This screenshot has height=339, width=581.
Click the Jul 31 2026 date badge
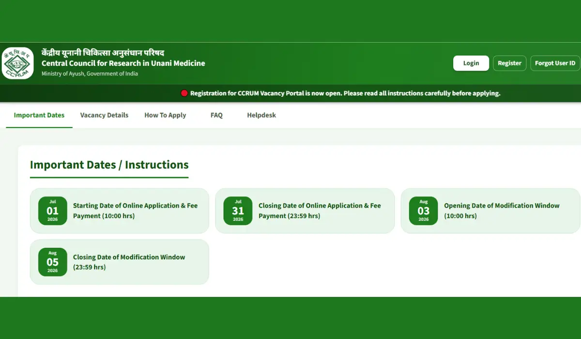click(238, 211)
